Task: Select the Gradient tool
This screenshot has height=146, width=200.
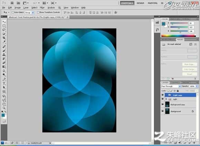Action: point(4,67)
